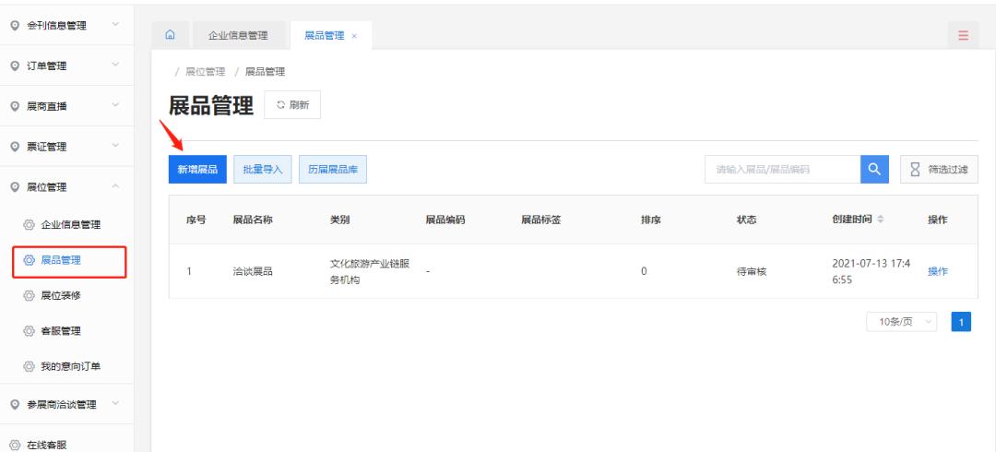Click the 新增展品 button

tap(196, 169)
